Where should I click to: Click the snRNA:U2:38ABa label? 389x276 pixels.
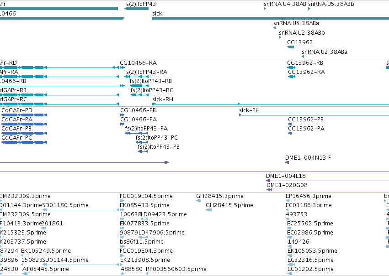[x=325, y=52]
